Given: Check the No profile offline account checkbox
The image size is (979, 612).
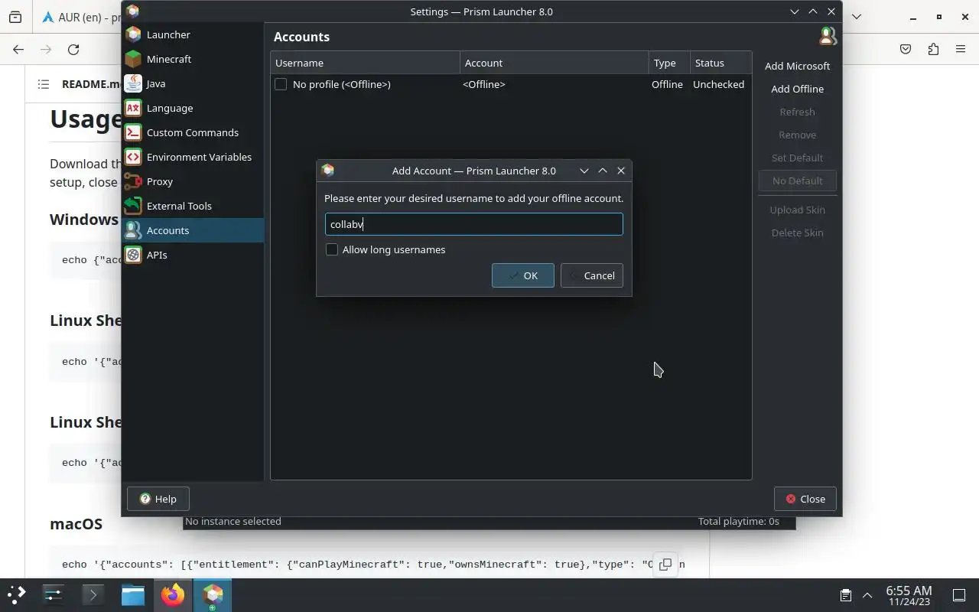Looking at the screenshot, I should point(281,84).
